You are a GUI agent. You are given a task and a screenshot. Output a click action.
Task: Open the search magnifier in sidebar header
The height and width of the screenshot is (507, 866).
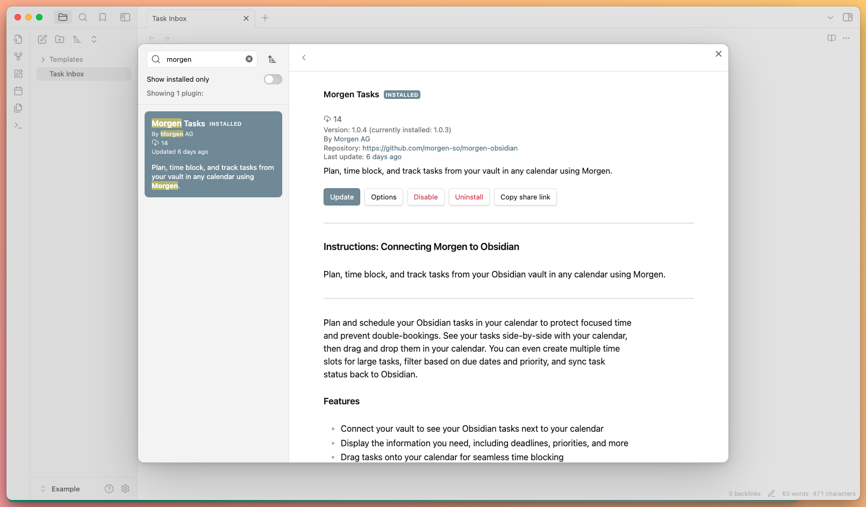click(83, 17)
